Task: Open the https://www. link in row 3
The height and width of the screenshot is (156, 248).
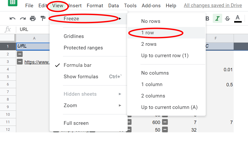Action: [x=37, y=62]
